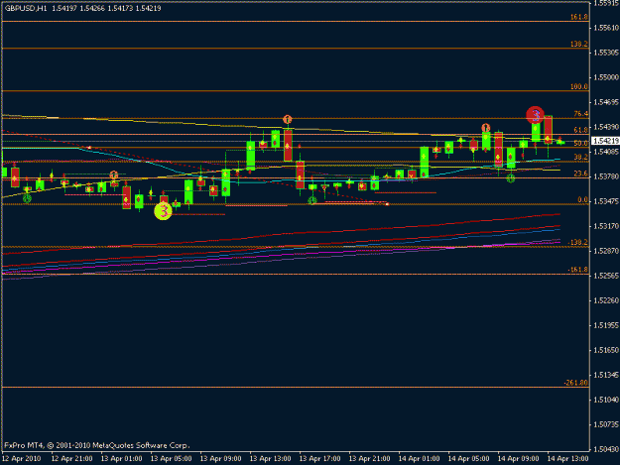Select the 100.0 Fibonacci level label
620x465 pixels.
579,86
